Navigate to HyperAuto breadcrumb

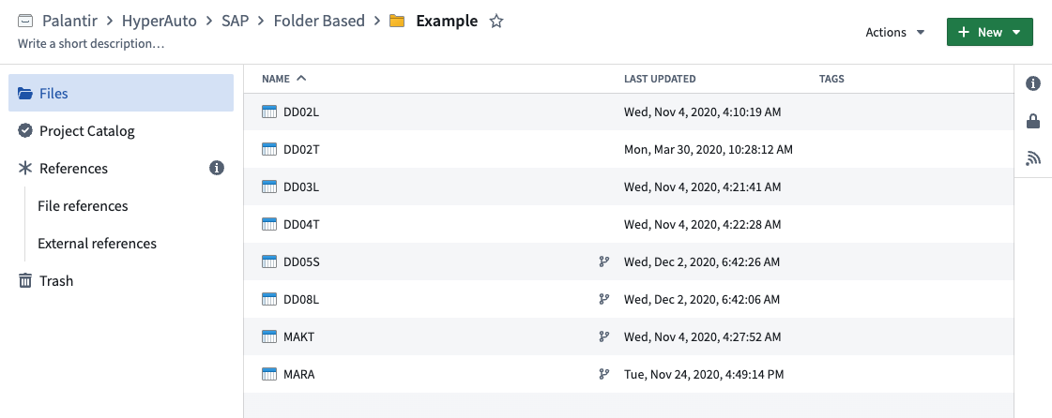tap(159, 21)
